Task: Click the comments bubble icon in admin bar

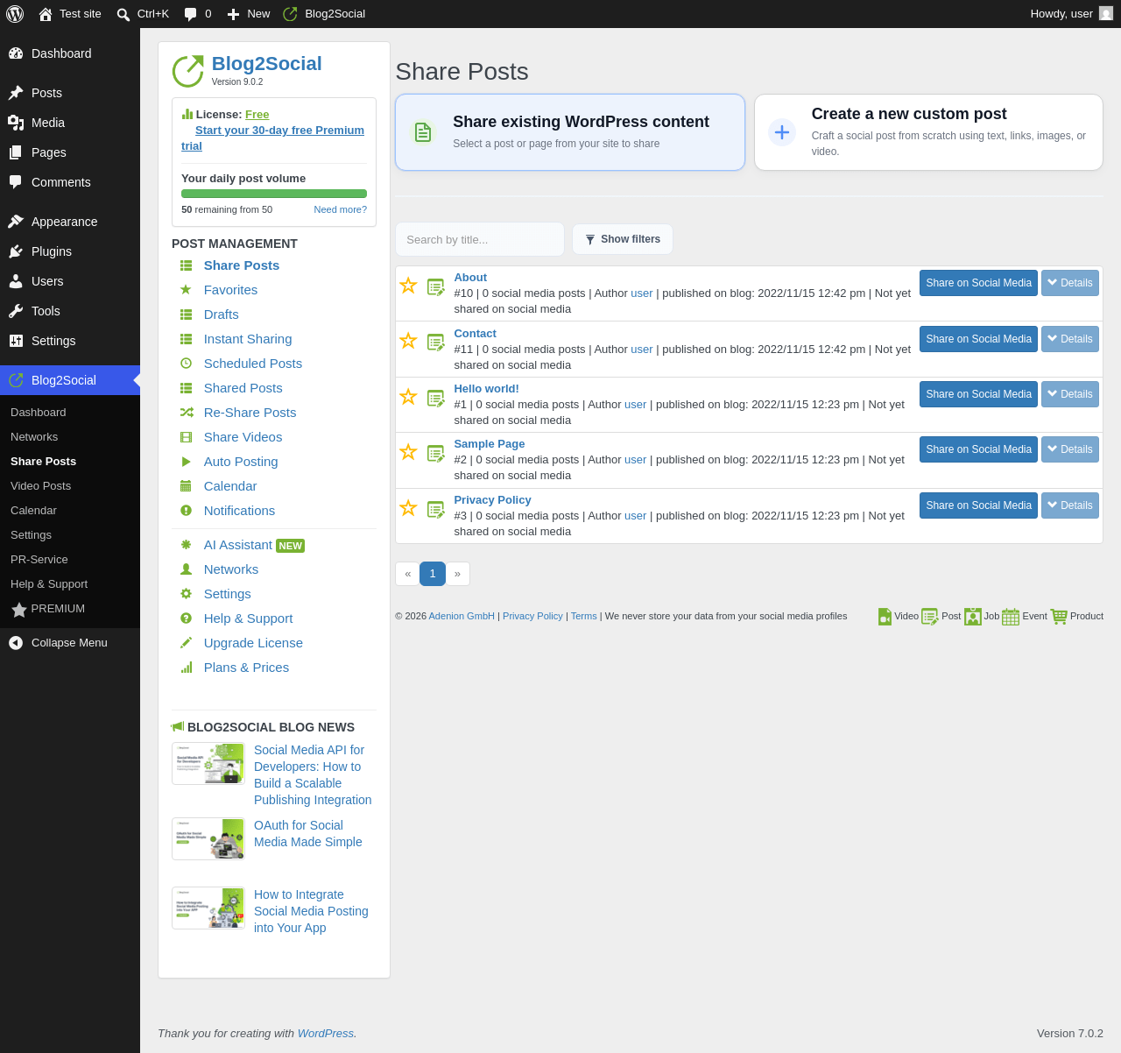Action: (x=190, y=14)
